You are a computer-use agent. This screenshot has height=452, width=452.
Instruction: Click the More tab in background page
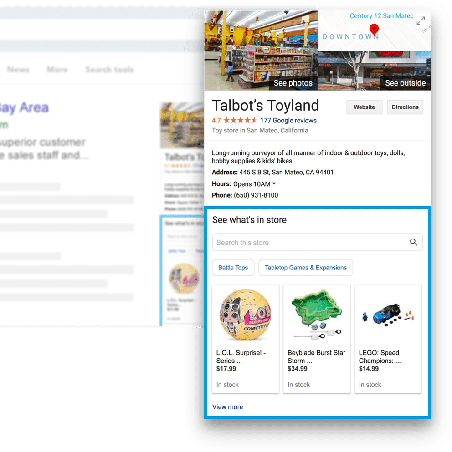[x=57, y=70]
